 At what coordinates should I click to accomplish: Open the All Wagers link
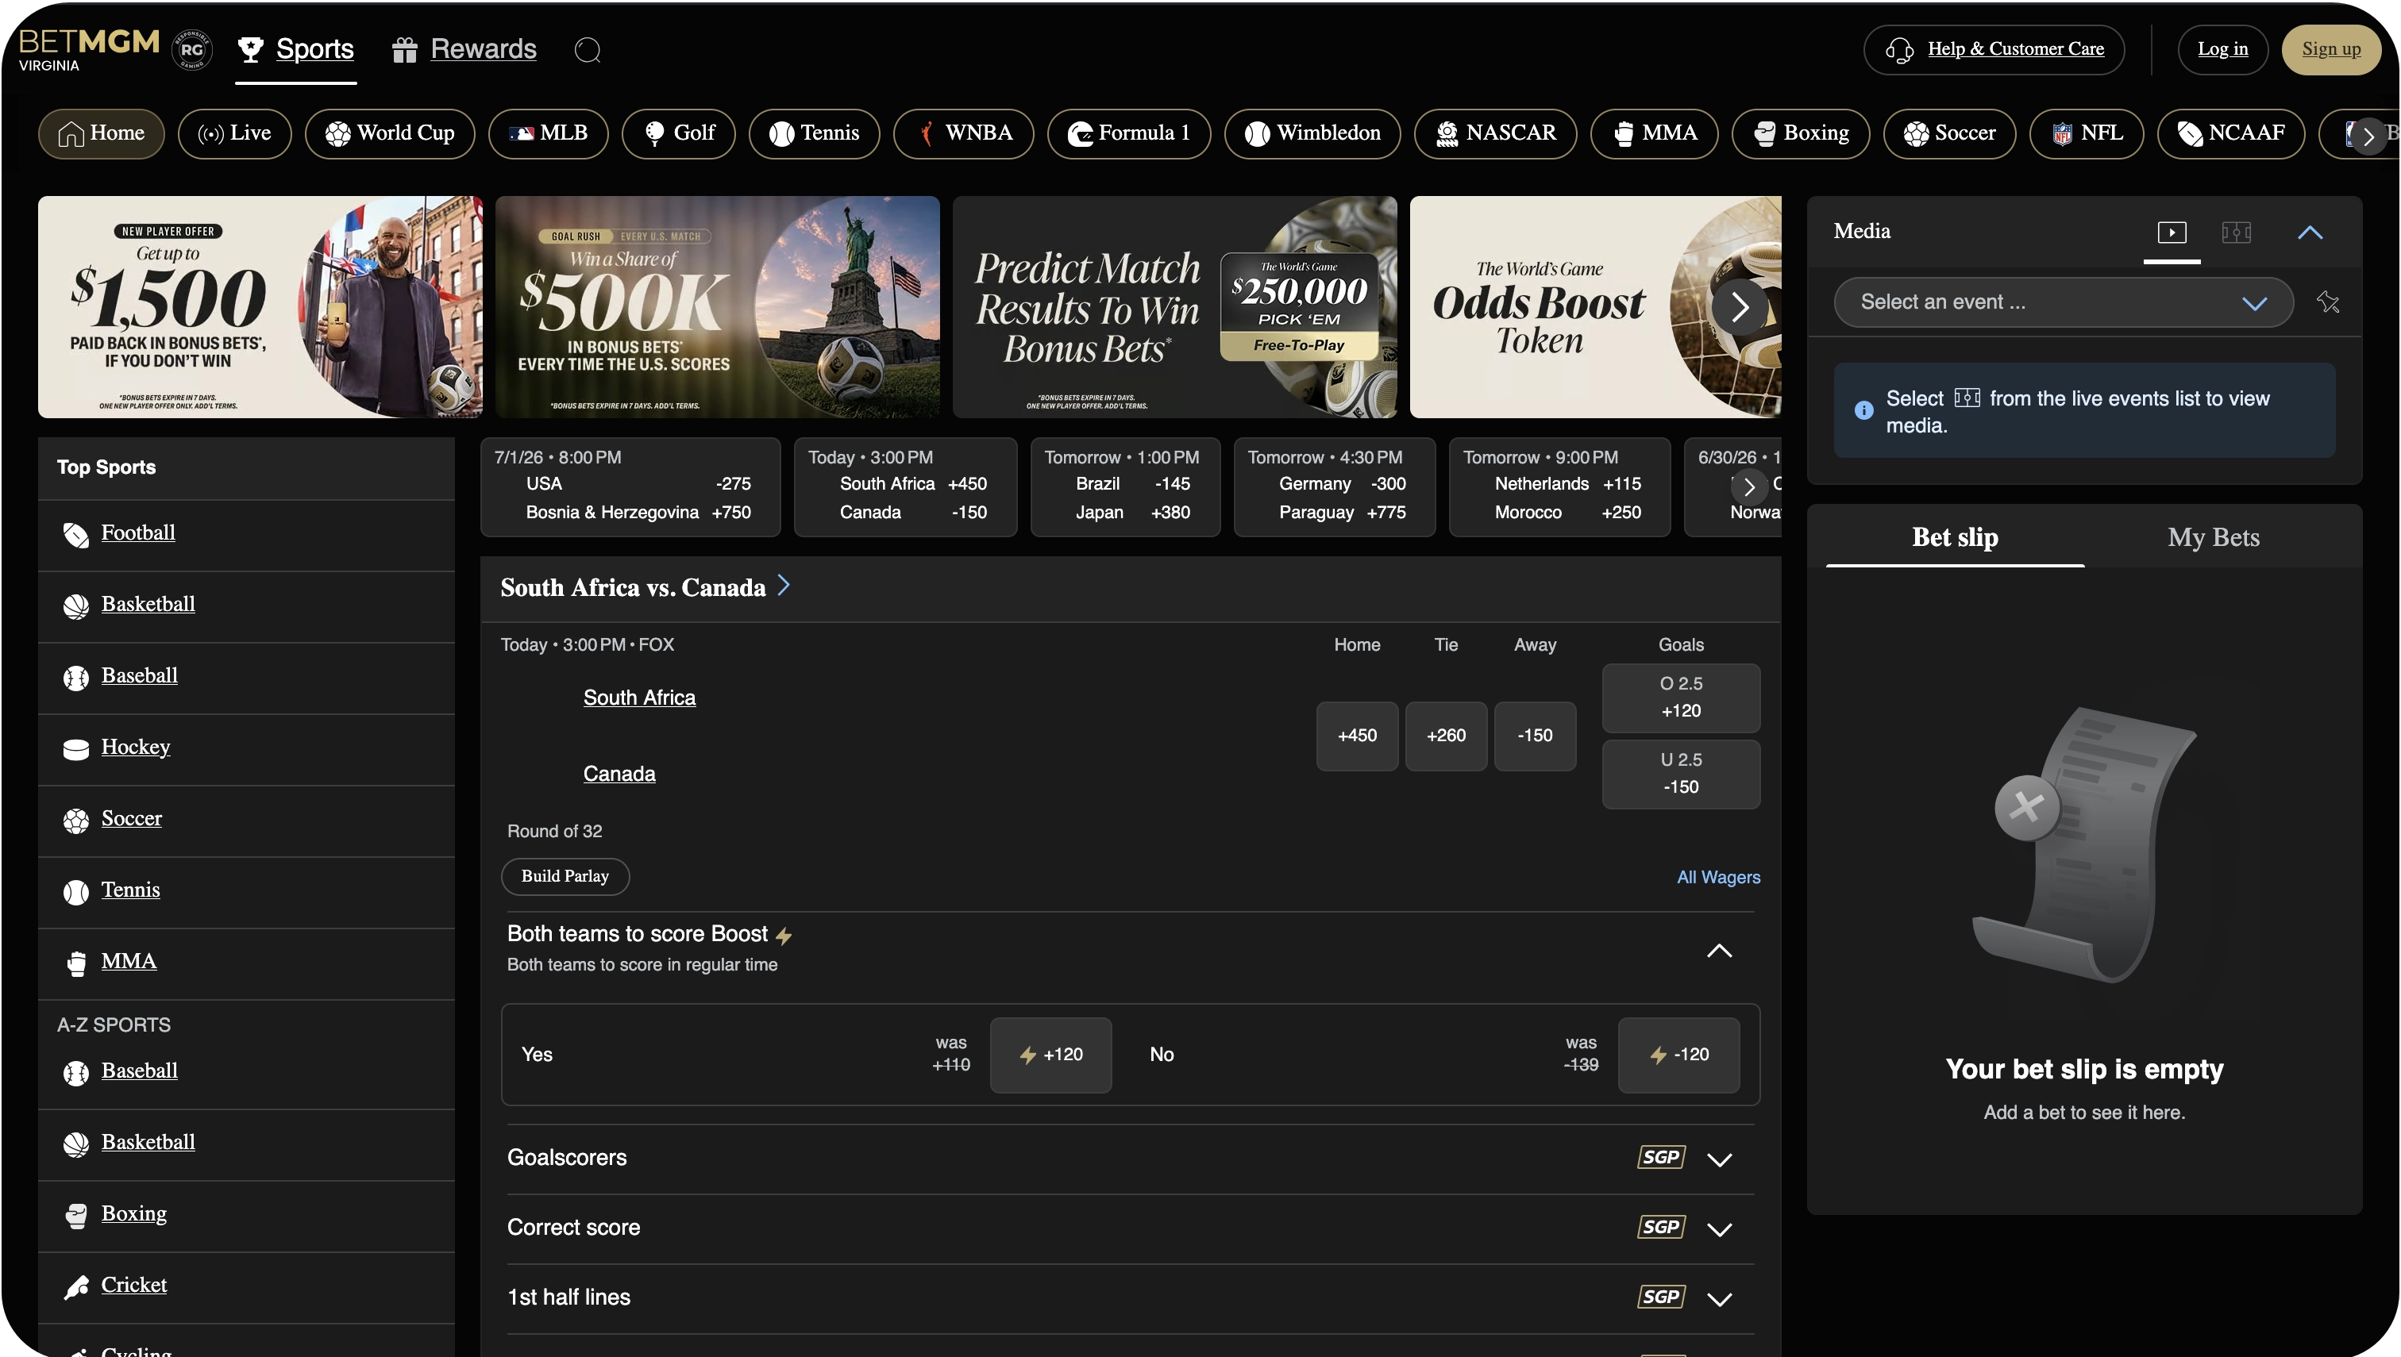(x=1717, y=877)
